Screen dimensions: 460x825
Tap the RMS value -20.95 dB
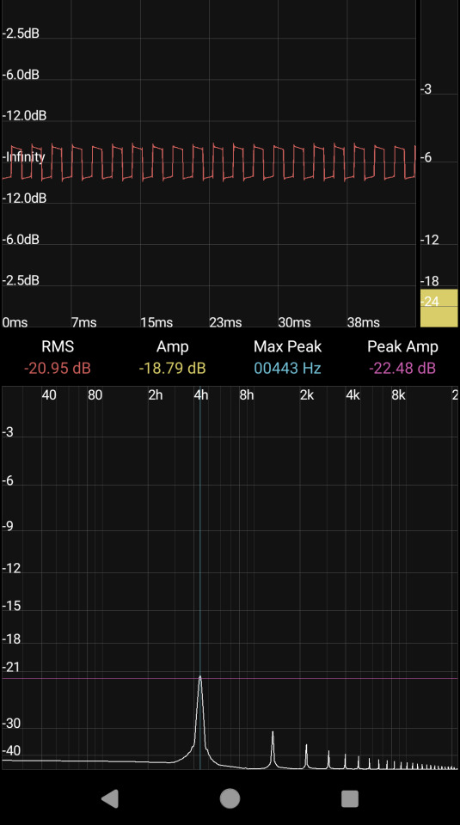pos(58,368)
